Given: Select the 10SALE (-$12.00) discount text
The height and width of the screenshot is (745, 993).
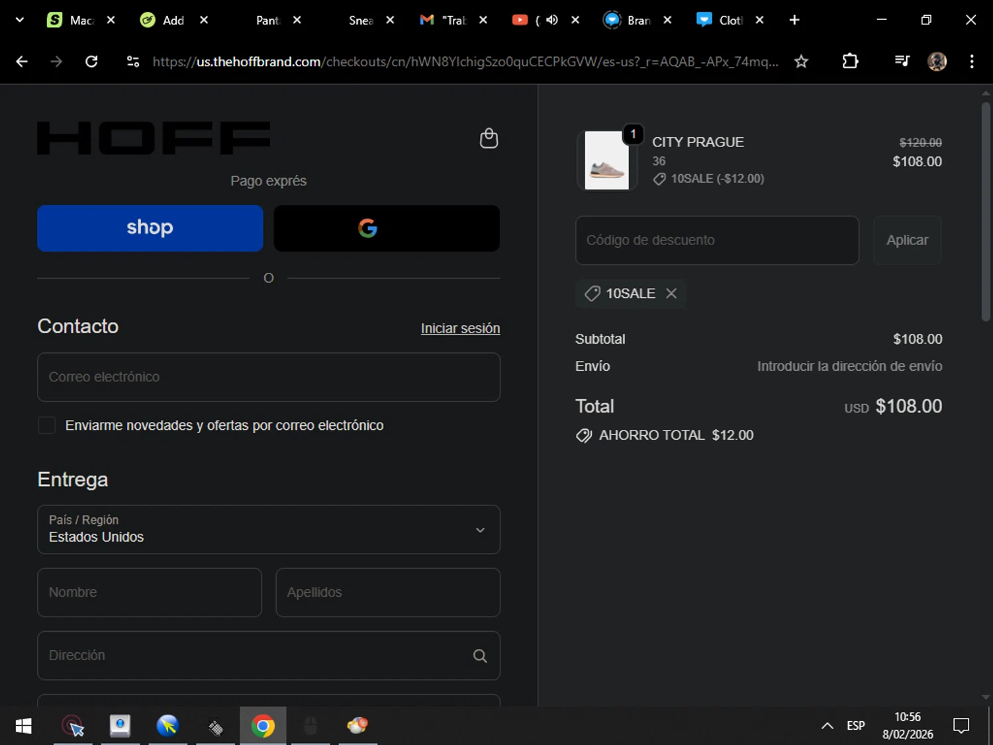Looking at the screenshot, I should pos(717,179).
